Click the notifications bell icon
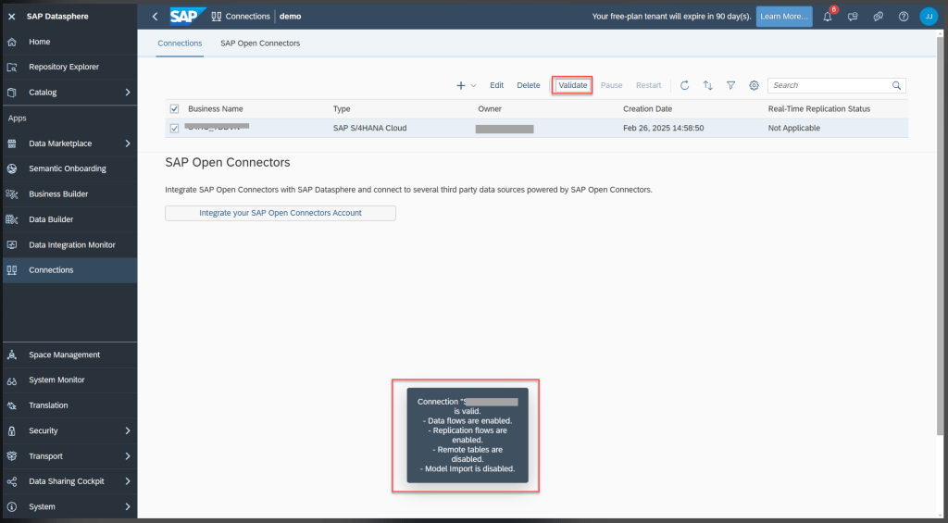 828,17
